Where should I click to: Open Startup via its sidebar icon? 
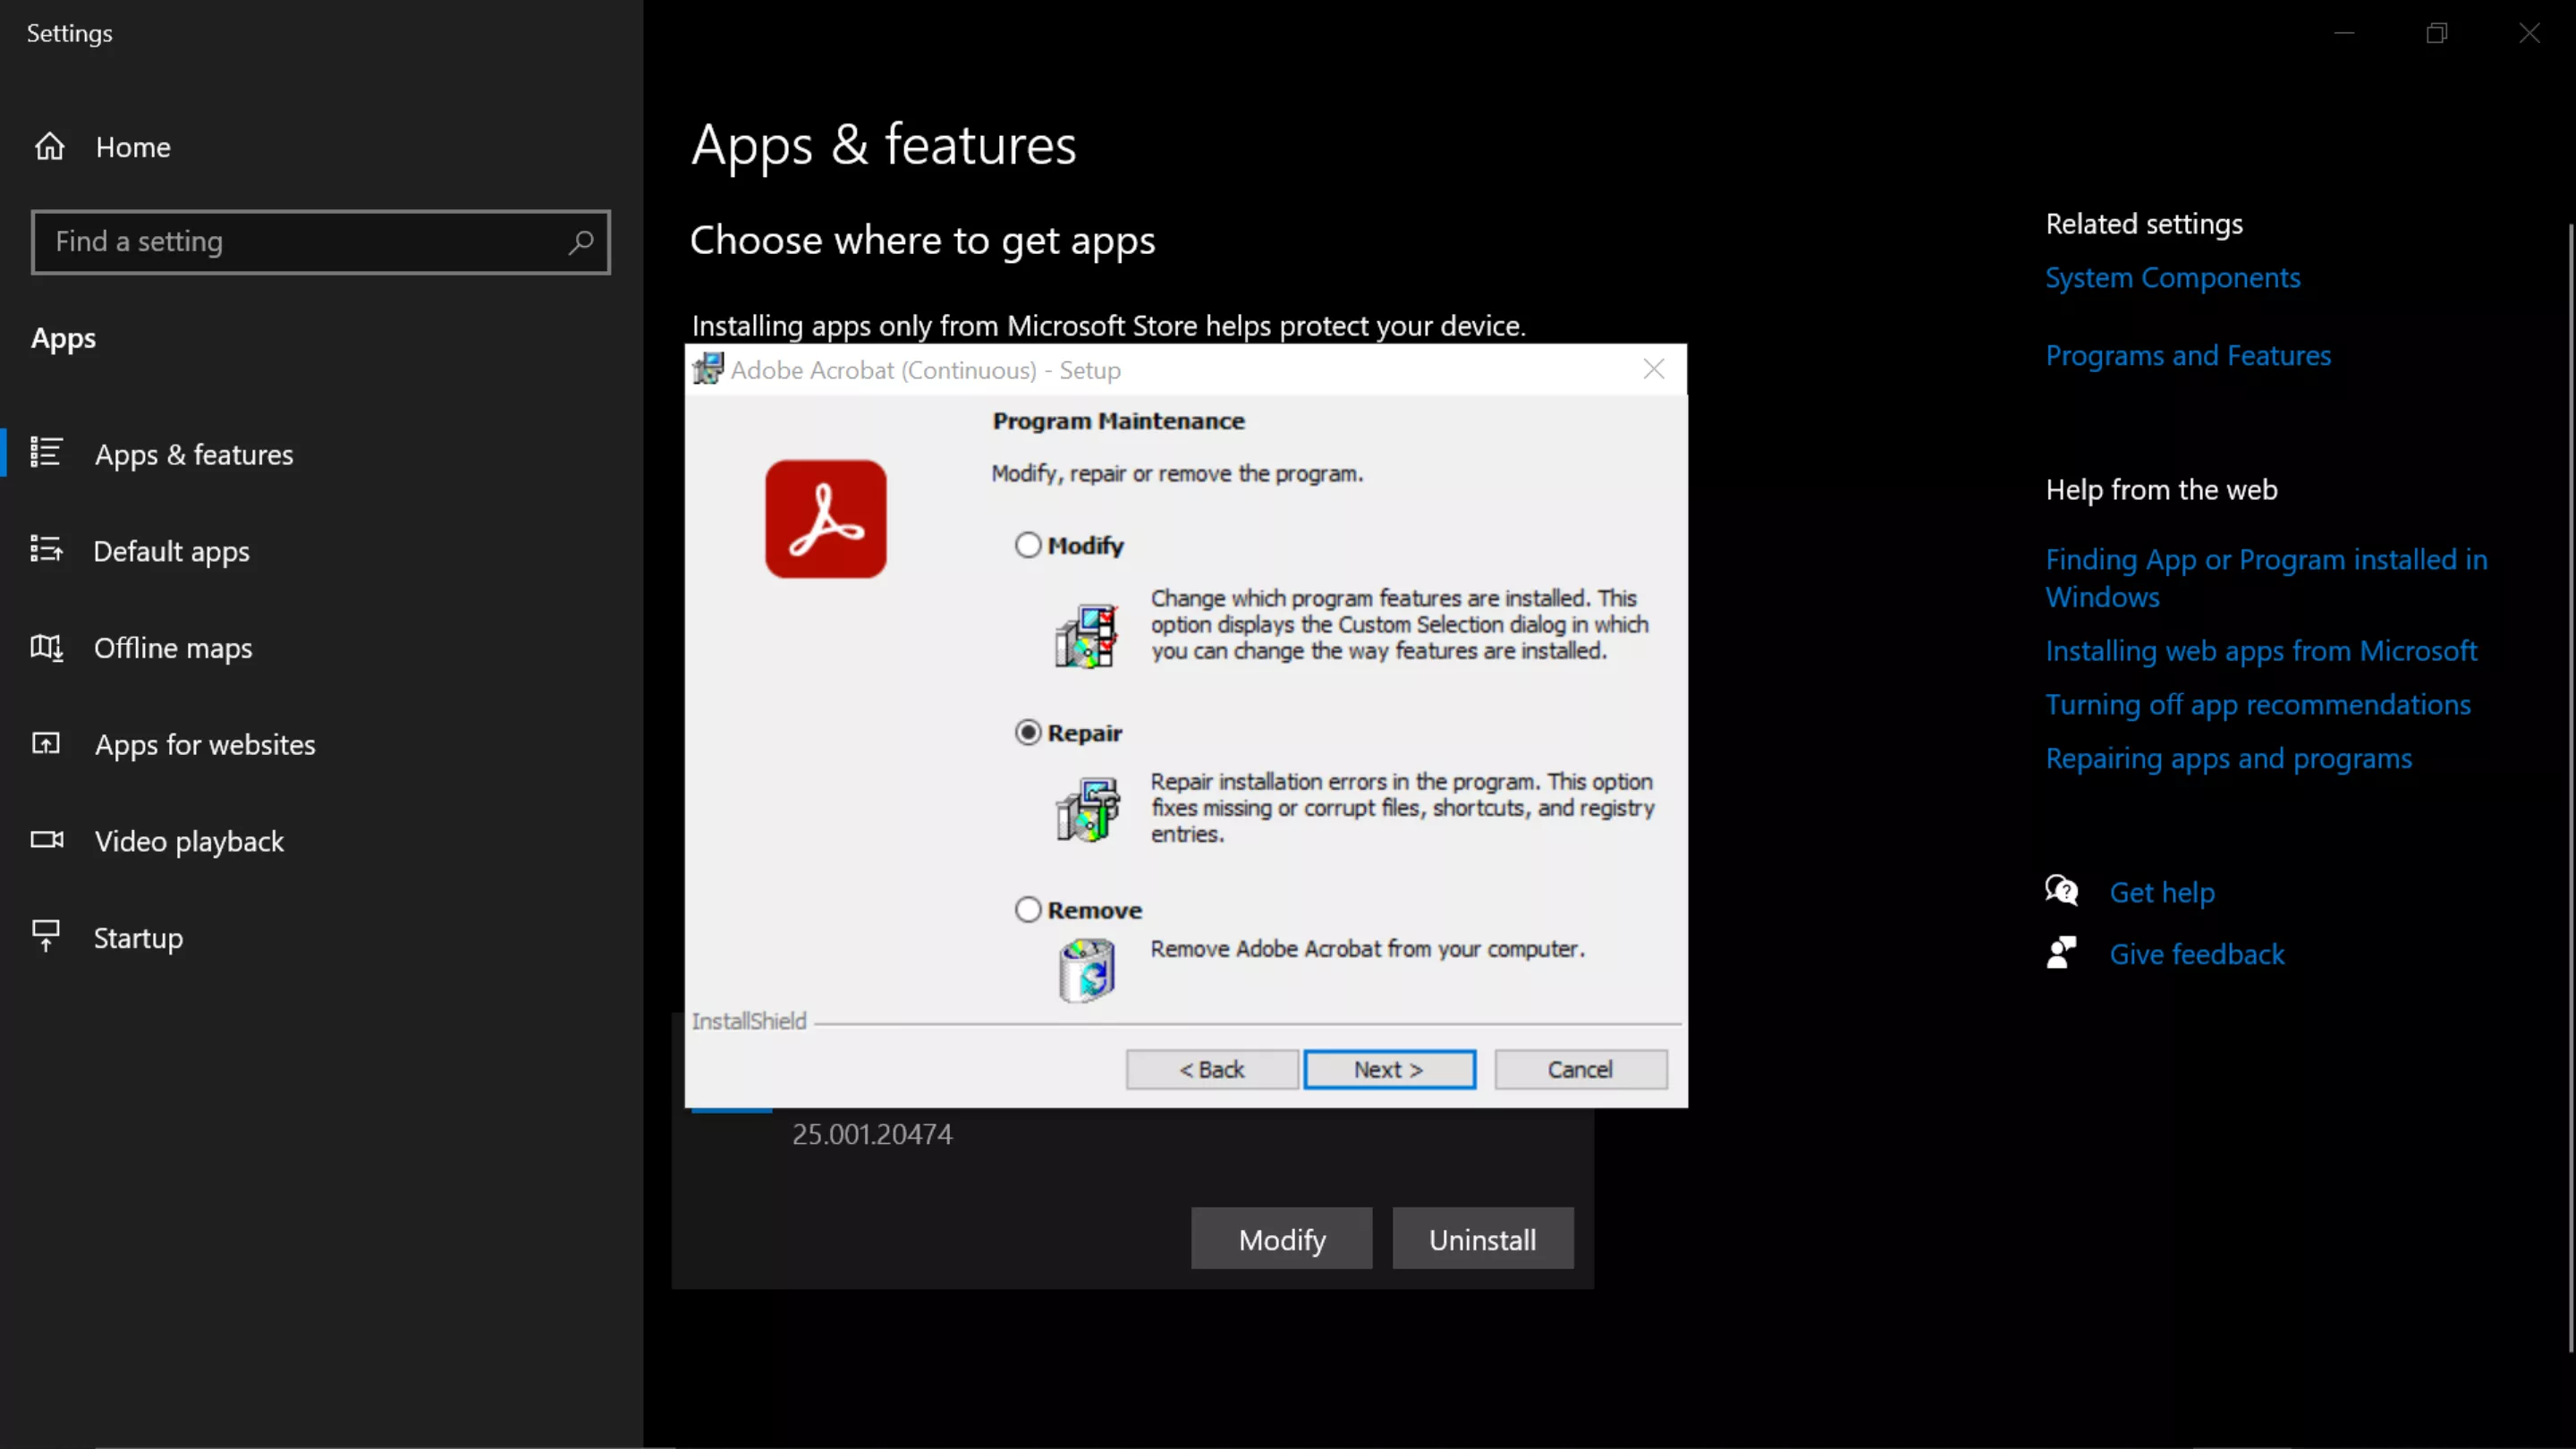46,936
